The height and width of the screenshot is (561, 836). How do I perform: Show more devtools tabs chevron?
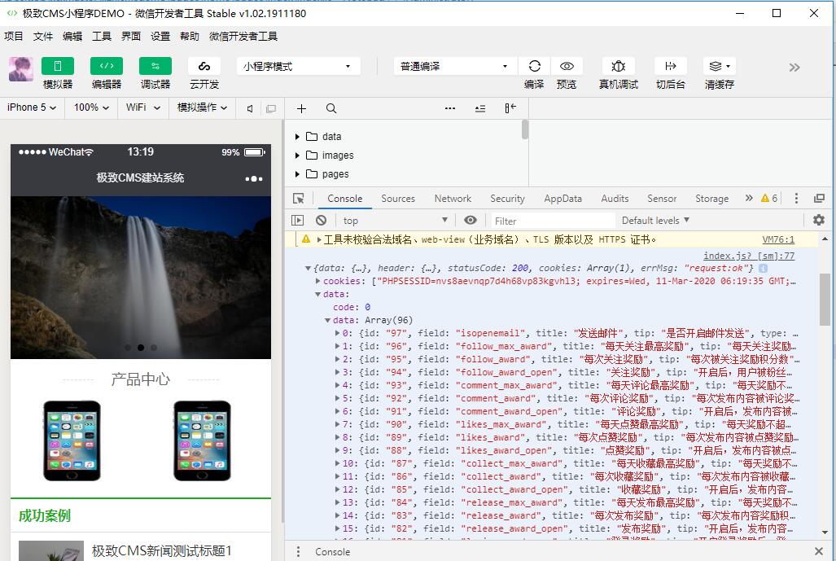pyautogui.click(x=749, y=198)
